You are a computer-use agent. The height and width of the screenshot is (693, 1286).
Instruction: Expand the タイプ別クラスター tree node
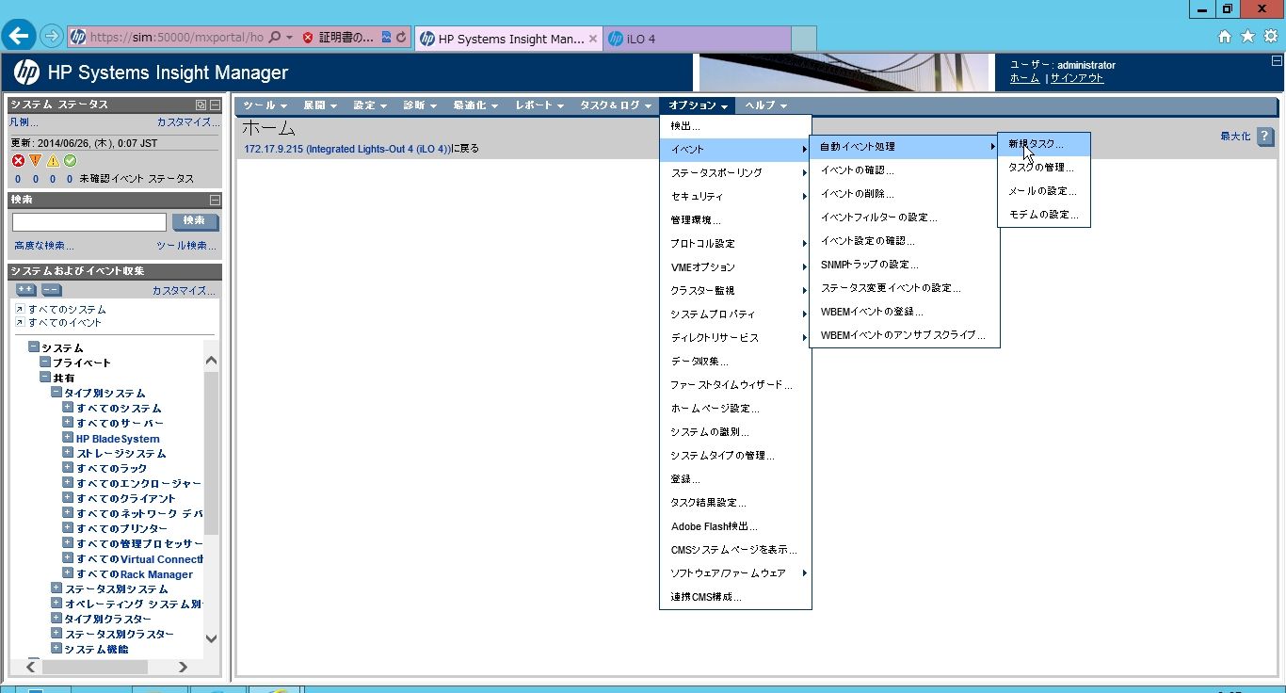click(x=56, y=619)
